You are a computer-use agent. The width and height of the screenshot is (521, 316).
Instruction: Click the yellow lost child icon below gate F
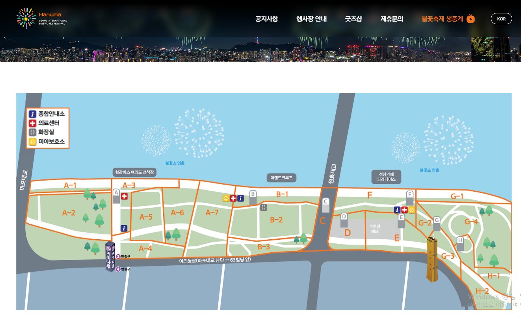412,210
